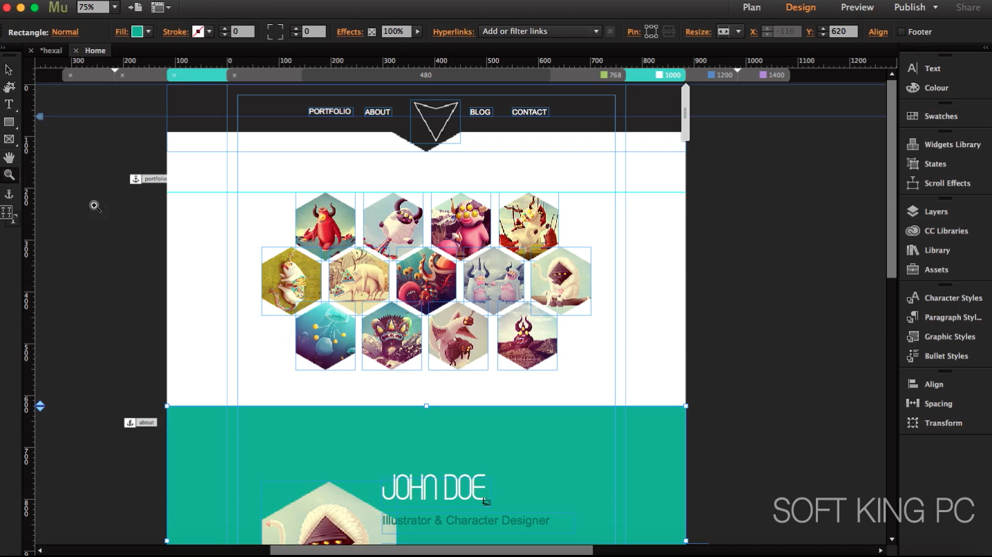Switch to Plan mode
The image size is (992, 557).
click(x=752, y=7)
